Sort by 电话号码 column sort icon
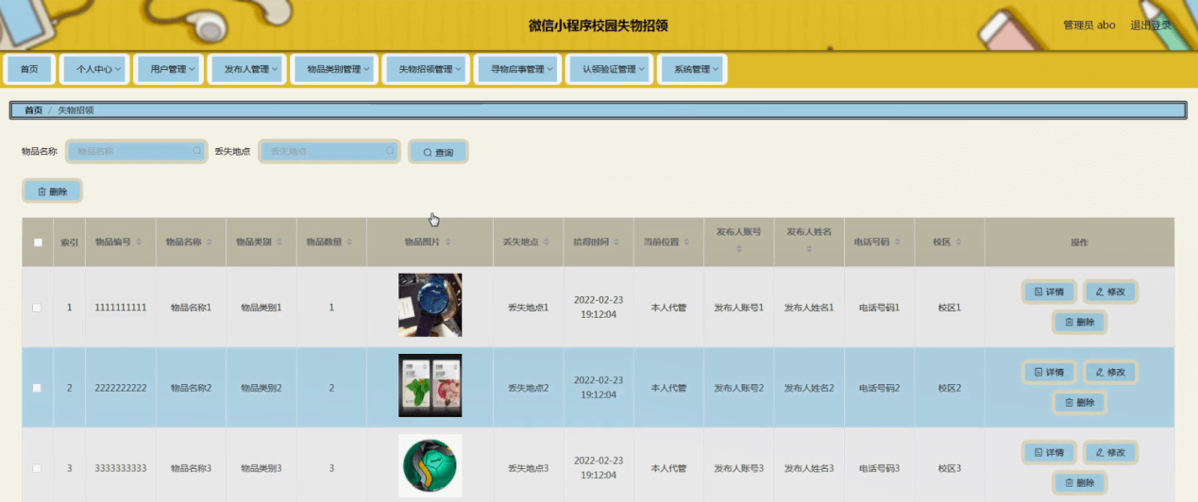This screenshot has width=1198, height=502. point(898,243)
